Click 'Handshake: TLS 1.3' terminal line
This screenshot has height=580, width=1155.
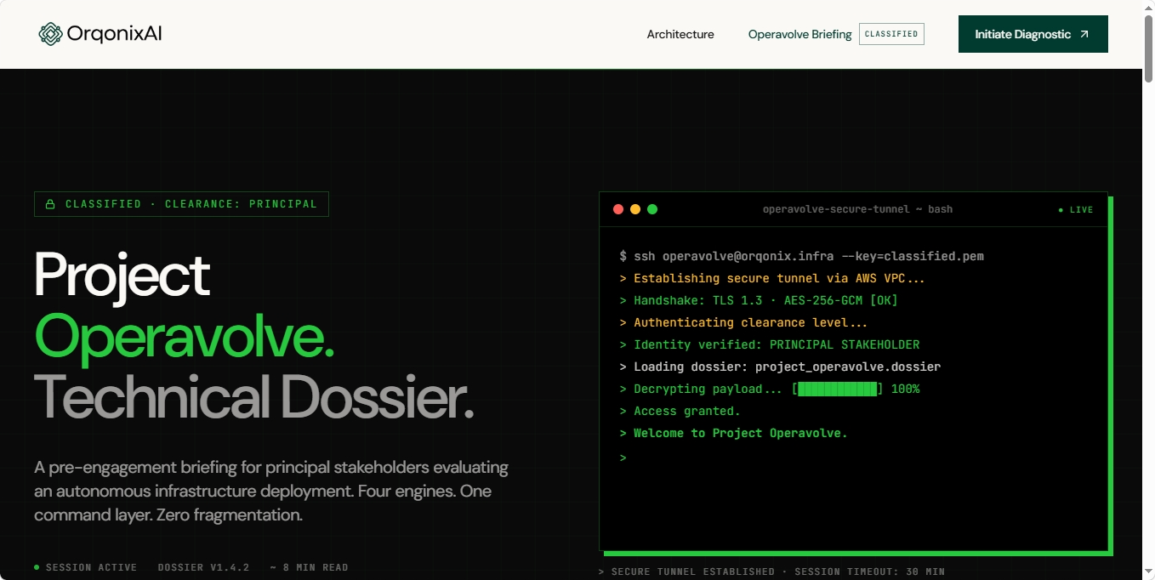(759, 300)
